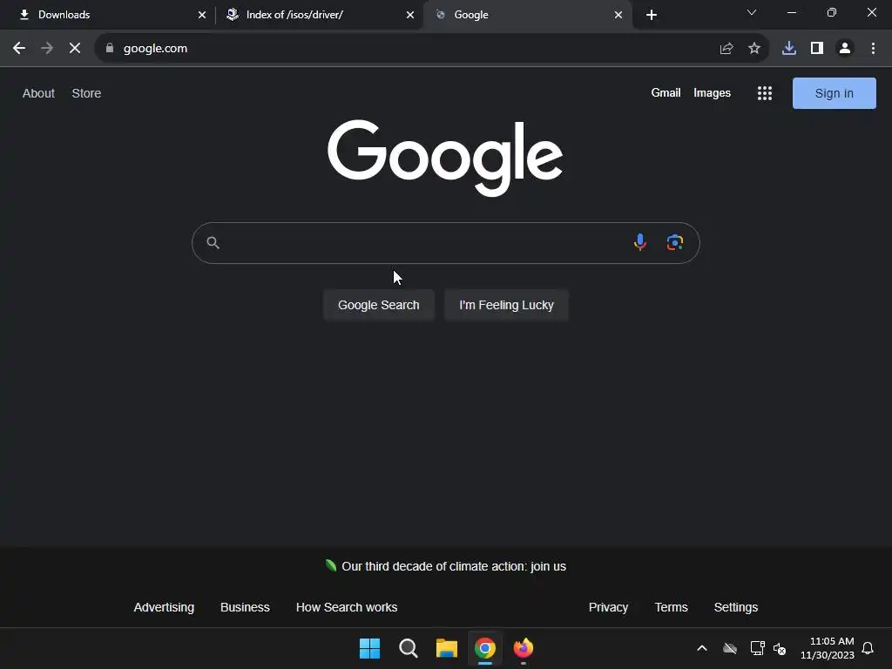Open the Privacy footer link
This screenshot has width=892, height=669.
coord(608,607)
